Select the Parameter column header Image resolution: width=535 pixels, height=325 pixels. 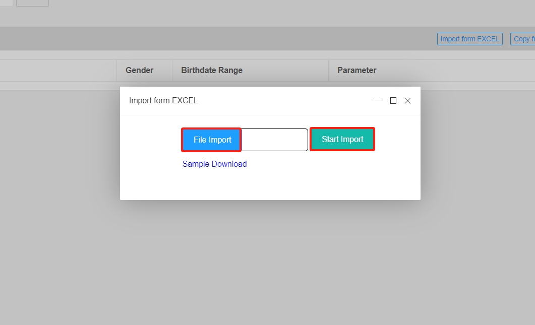[x=357, y=70]
